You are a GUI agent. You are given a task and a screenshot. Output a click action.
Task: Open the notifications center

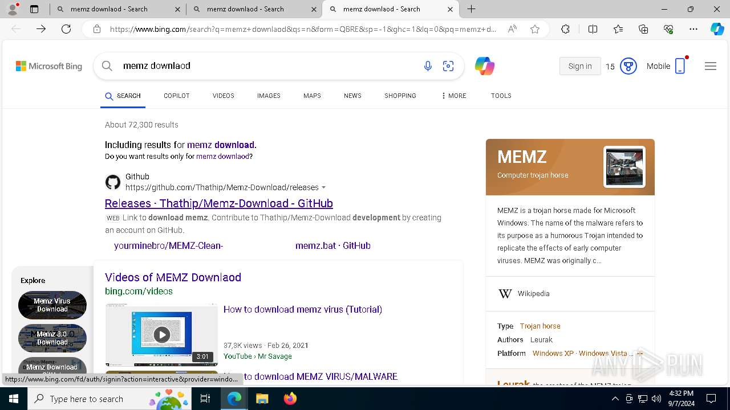711,399
